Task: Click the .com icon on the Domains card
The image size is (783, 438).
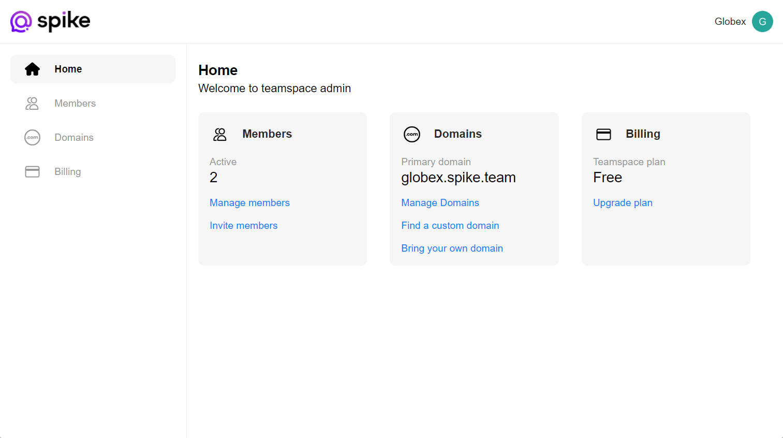Action: [412, 134]
